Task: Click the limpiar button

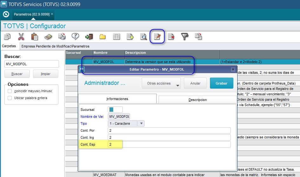Action: pos(46,74)
